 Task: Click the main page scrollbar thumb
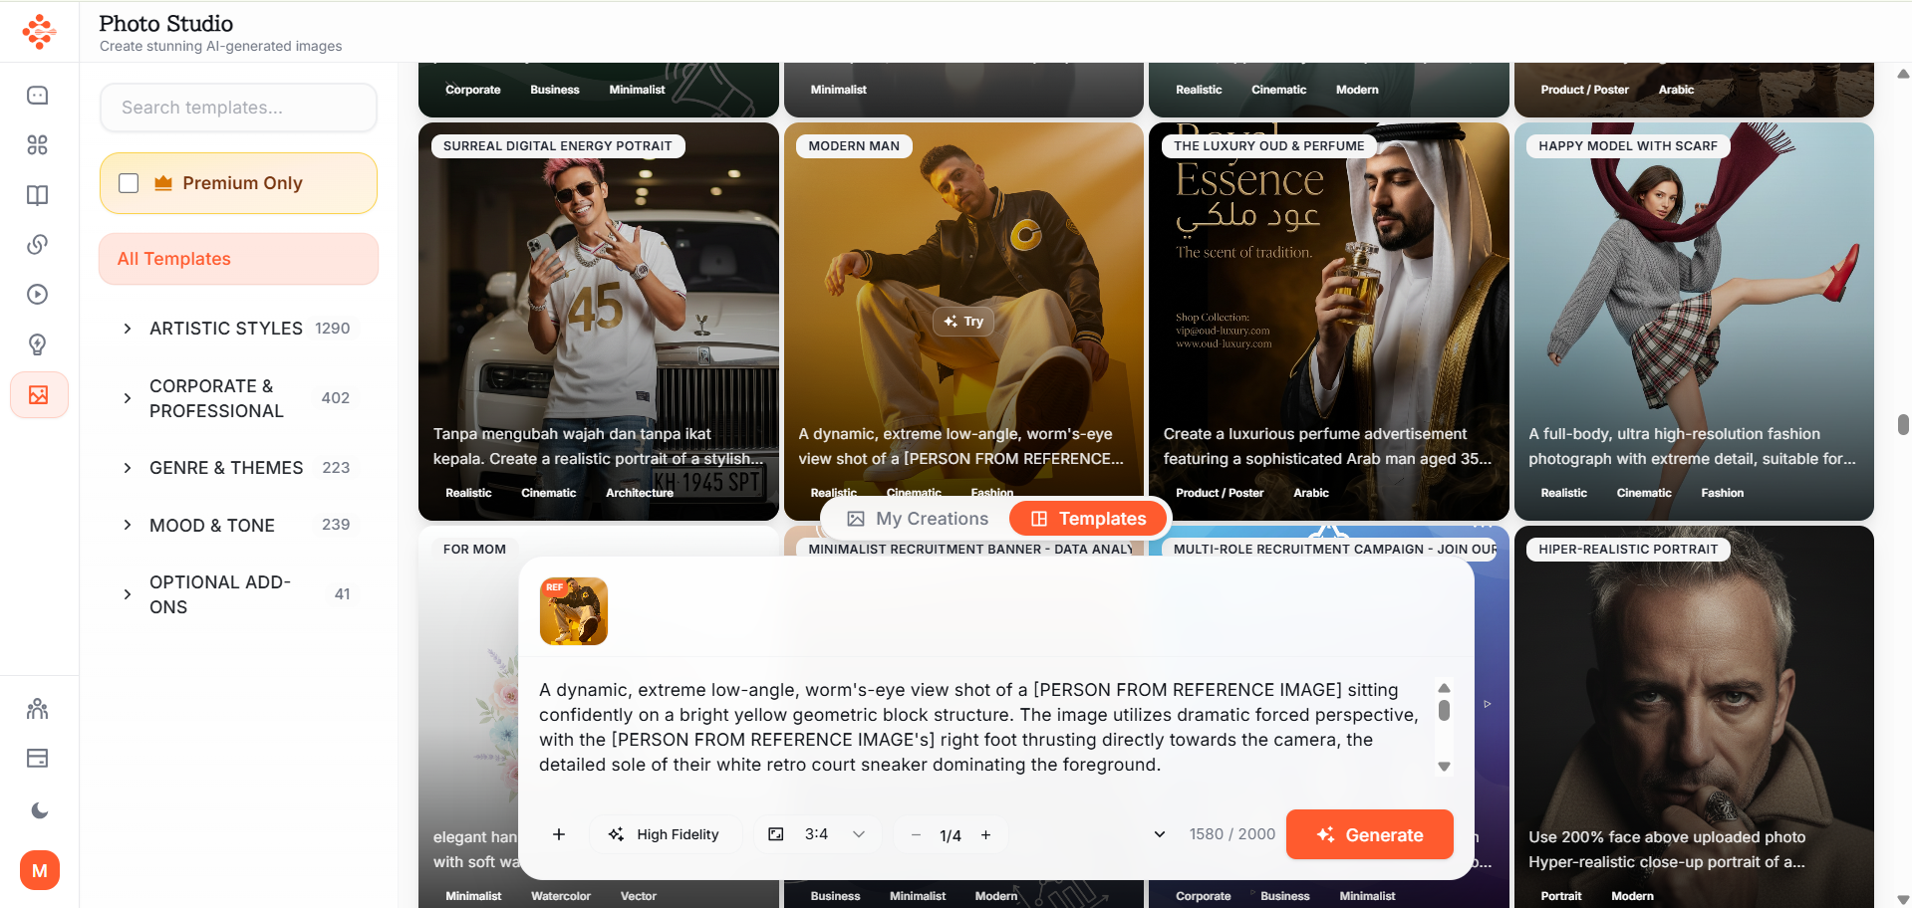pos(1903,424)
